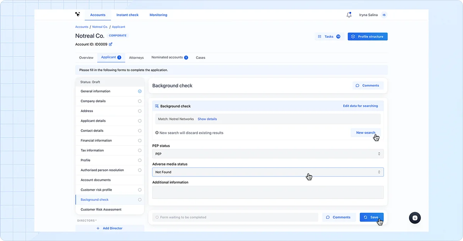The height and width of the screenshot is (241, 463).
Task: Open Adverse media status dropdown
Action: click(x=268, y=172)
